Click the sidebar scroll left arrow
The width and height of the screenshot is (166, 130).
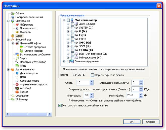coord(7,114)
